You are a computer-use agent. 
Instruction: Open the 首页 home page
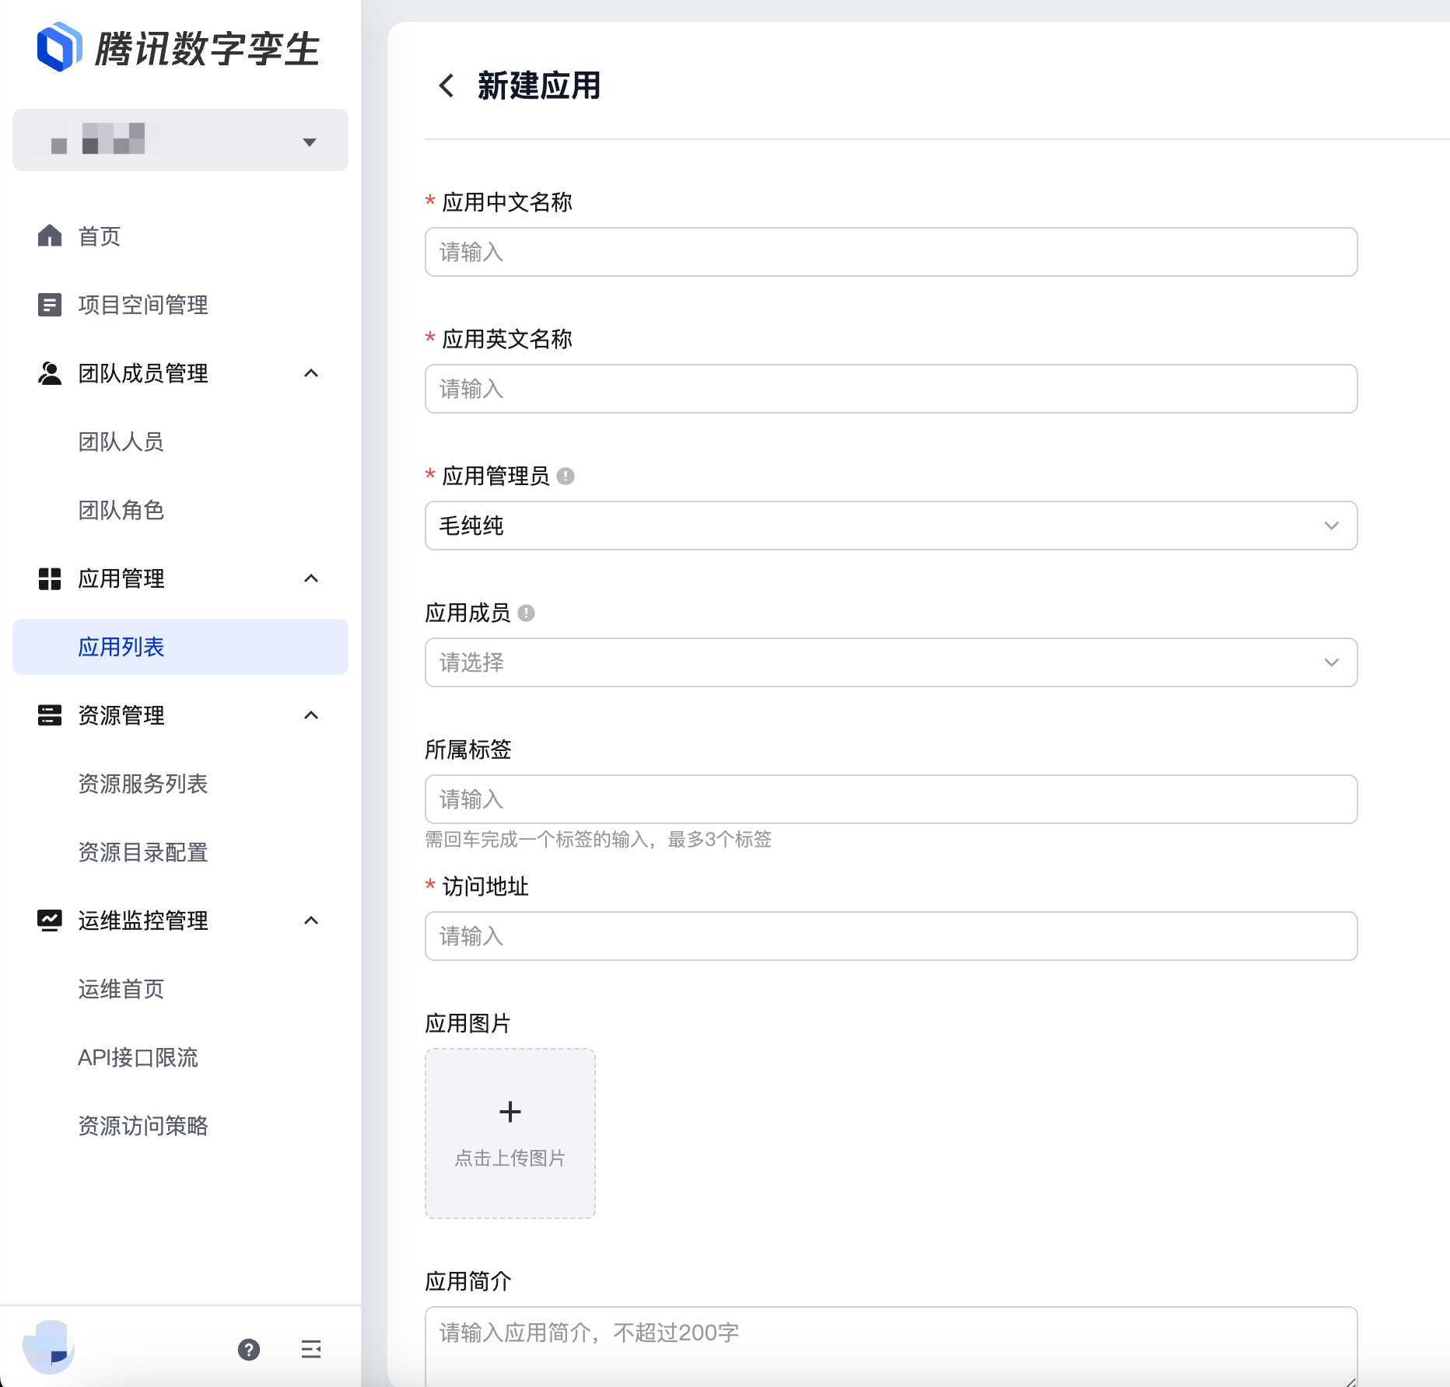point(100,236)
